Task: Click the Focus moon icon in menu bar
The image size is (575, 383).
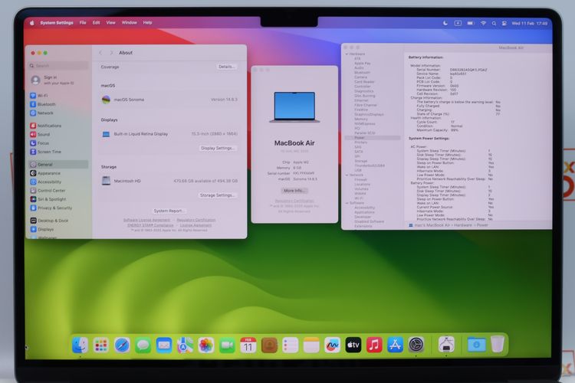Action: (x=445, y=23)
